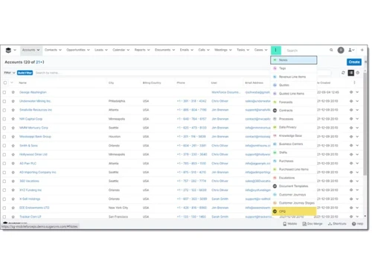This screenshot has width=372, height=279.
Task: Open the Calendar module tab
Action: [119, 50]
